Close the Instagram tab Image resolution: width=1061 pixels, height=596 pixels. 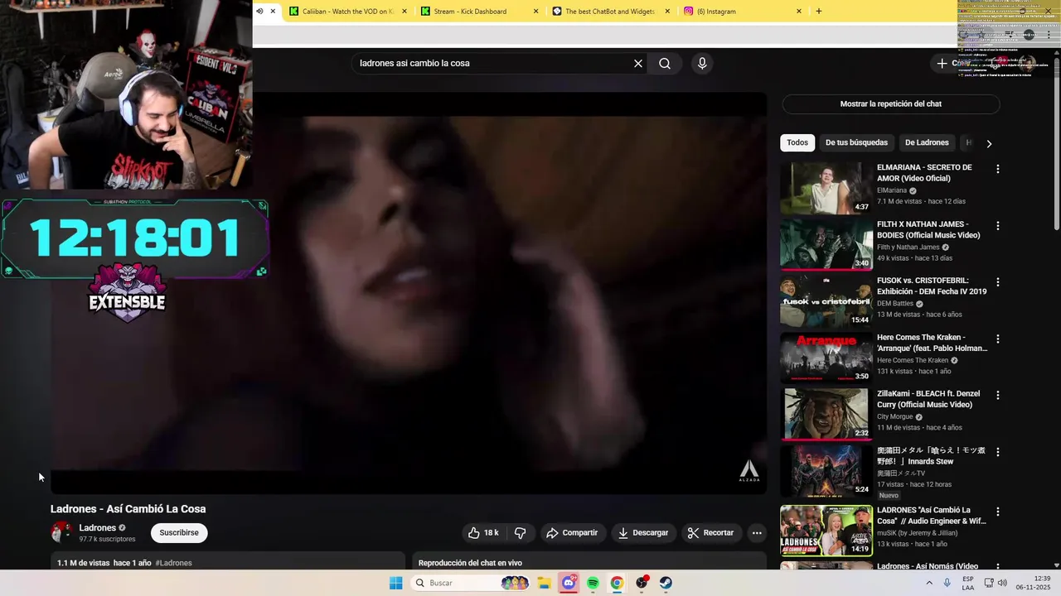tap(799, 12)
